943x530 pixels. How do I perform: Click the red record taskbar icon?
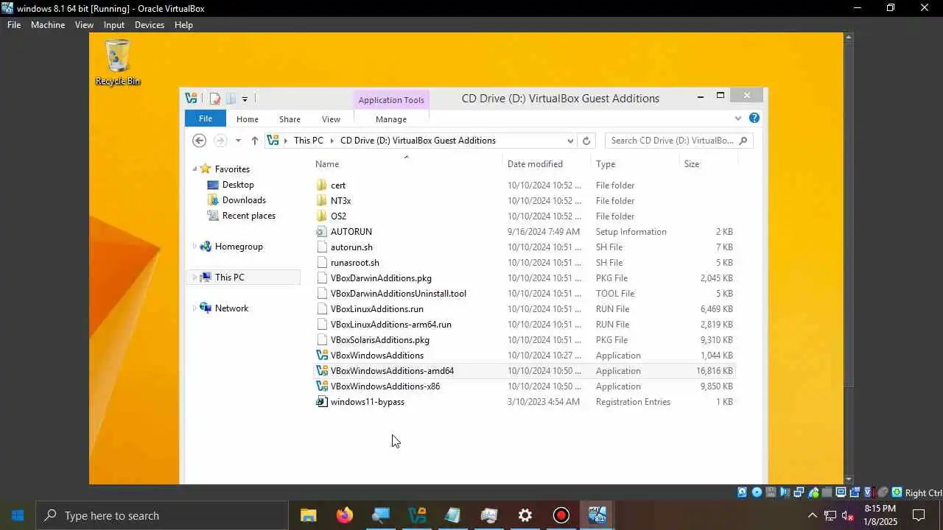[561, 515]
